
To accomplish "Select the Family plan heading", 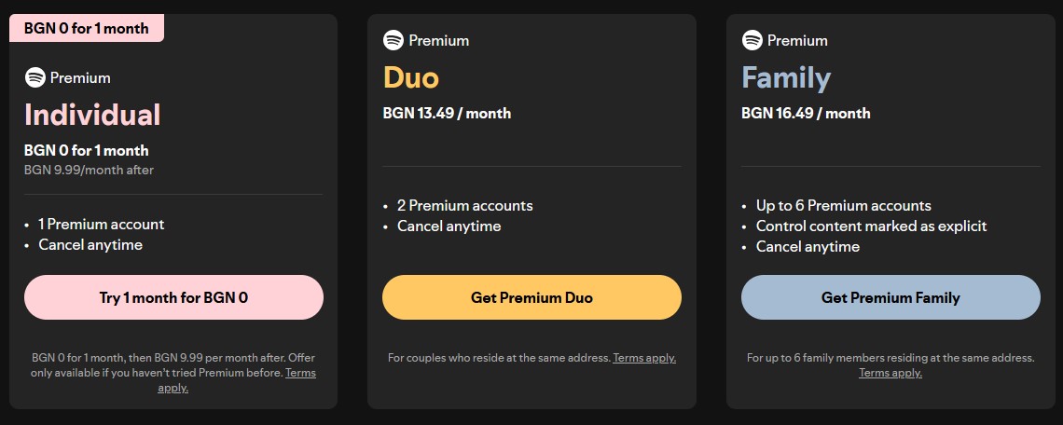I will pyautogui.click(x=785, y=77).
